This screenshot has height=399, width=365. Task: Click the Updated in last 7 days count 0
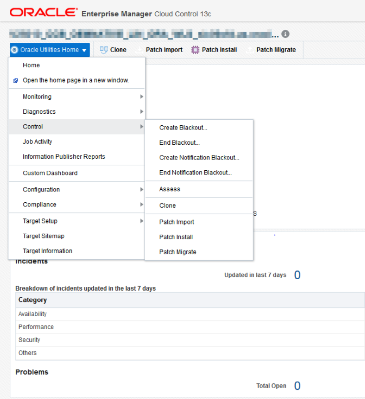coord(297,275)
